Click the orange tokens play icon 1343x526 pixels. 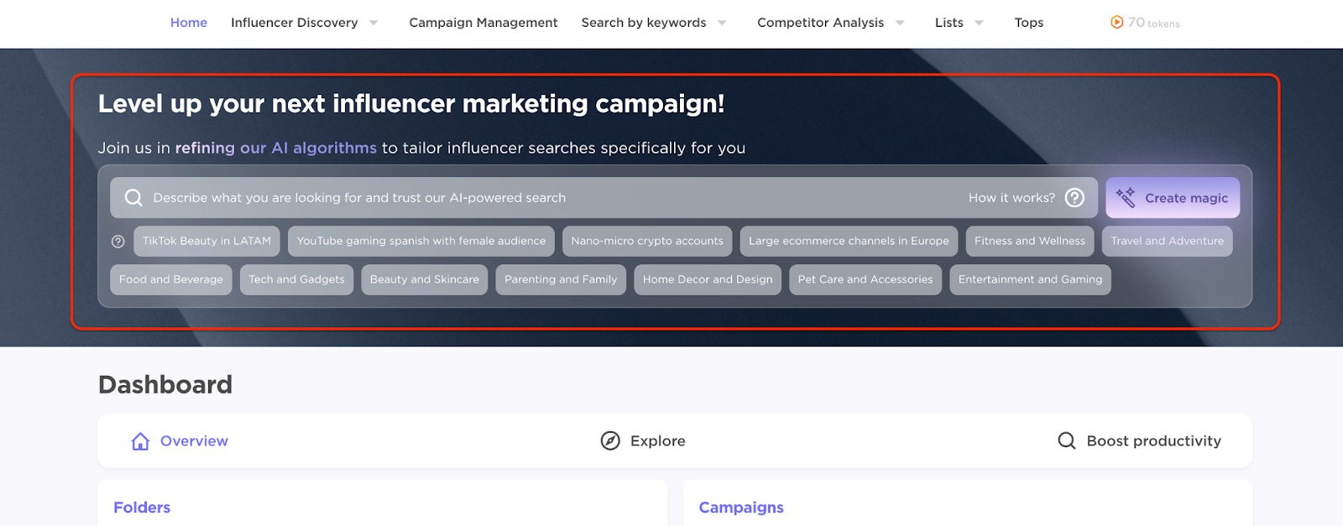(1116, 23)
